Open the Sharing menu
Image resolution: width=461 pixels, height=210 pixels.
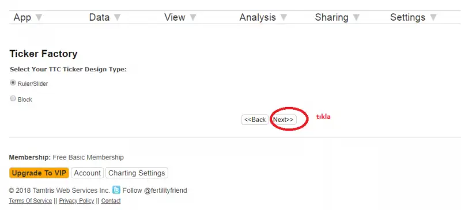tap(331, 17)
